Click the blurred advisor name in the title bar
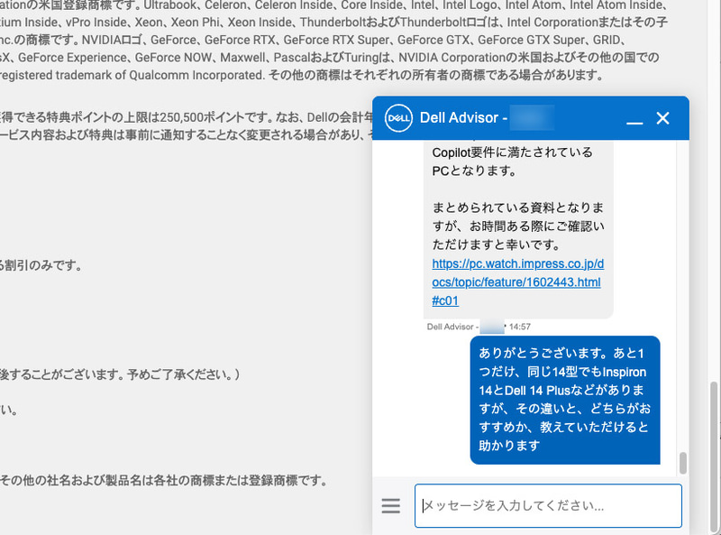 [x=532, y=117]
